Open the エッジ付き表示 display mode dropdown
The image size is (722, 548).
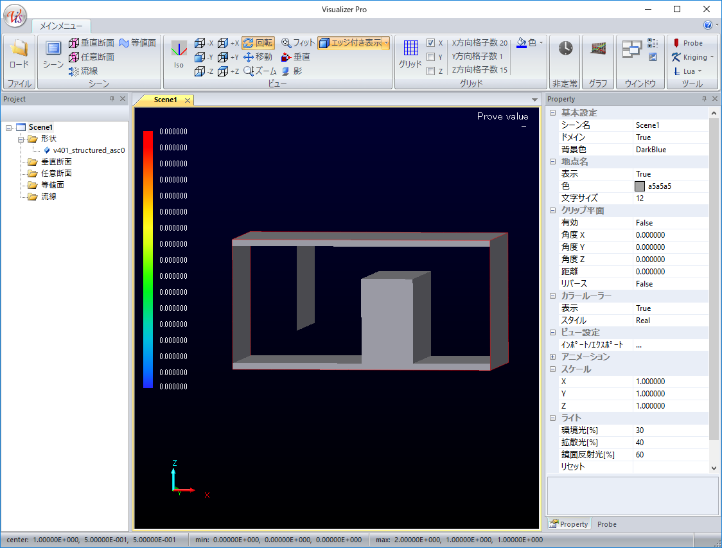click(x=387, y=43)
